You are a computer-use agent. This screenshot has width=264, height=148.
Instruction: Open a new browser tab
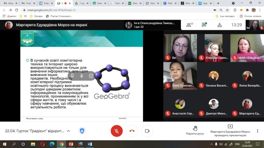click(x=218, y=3)
